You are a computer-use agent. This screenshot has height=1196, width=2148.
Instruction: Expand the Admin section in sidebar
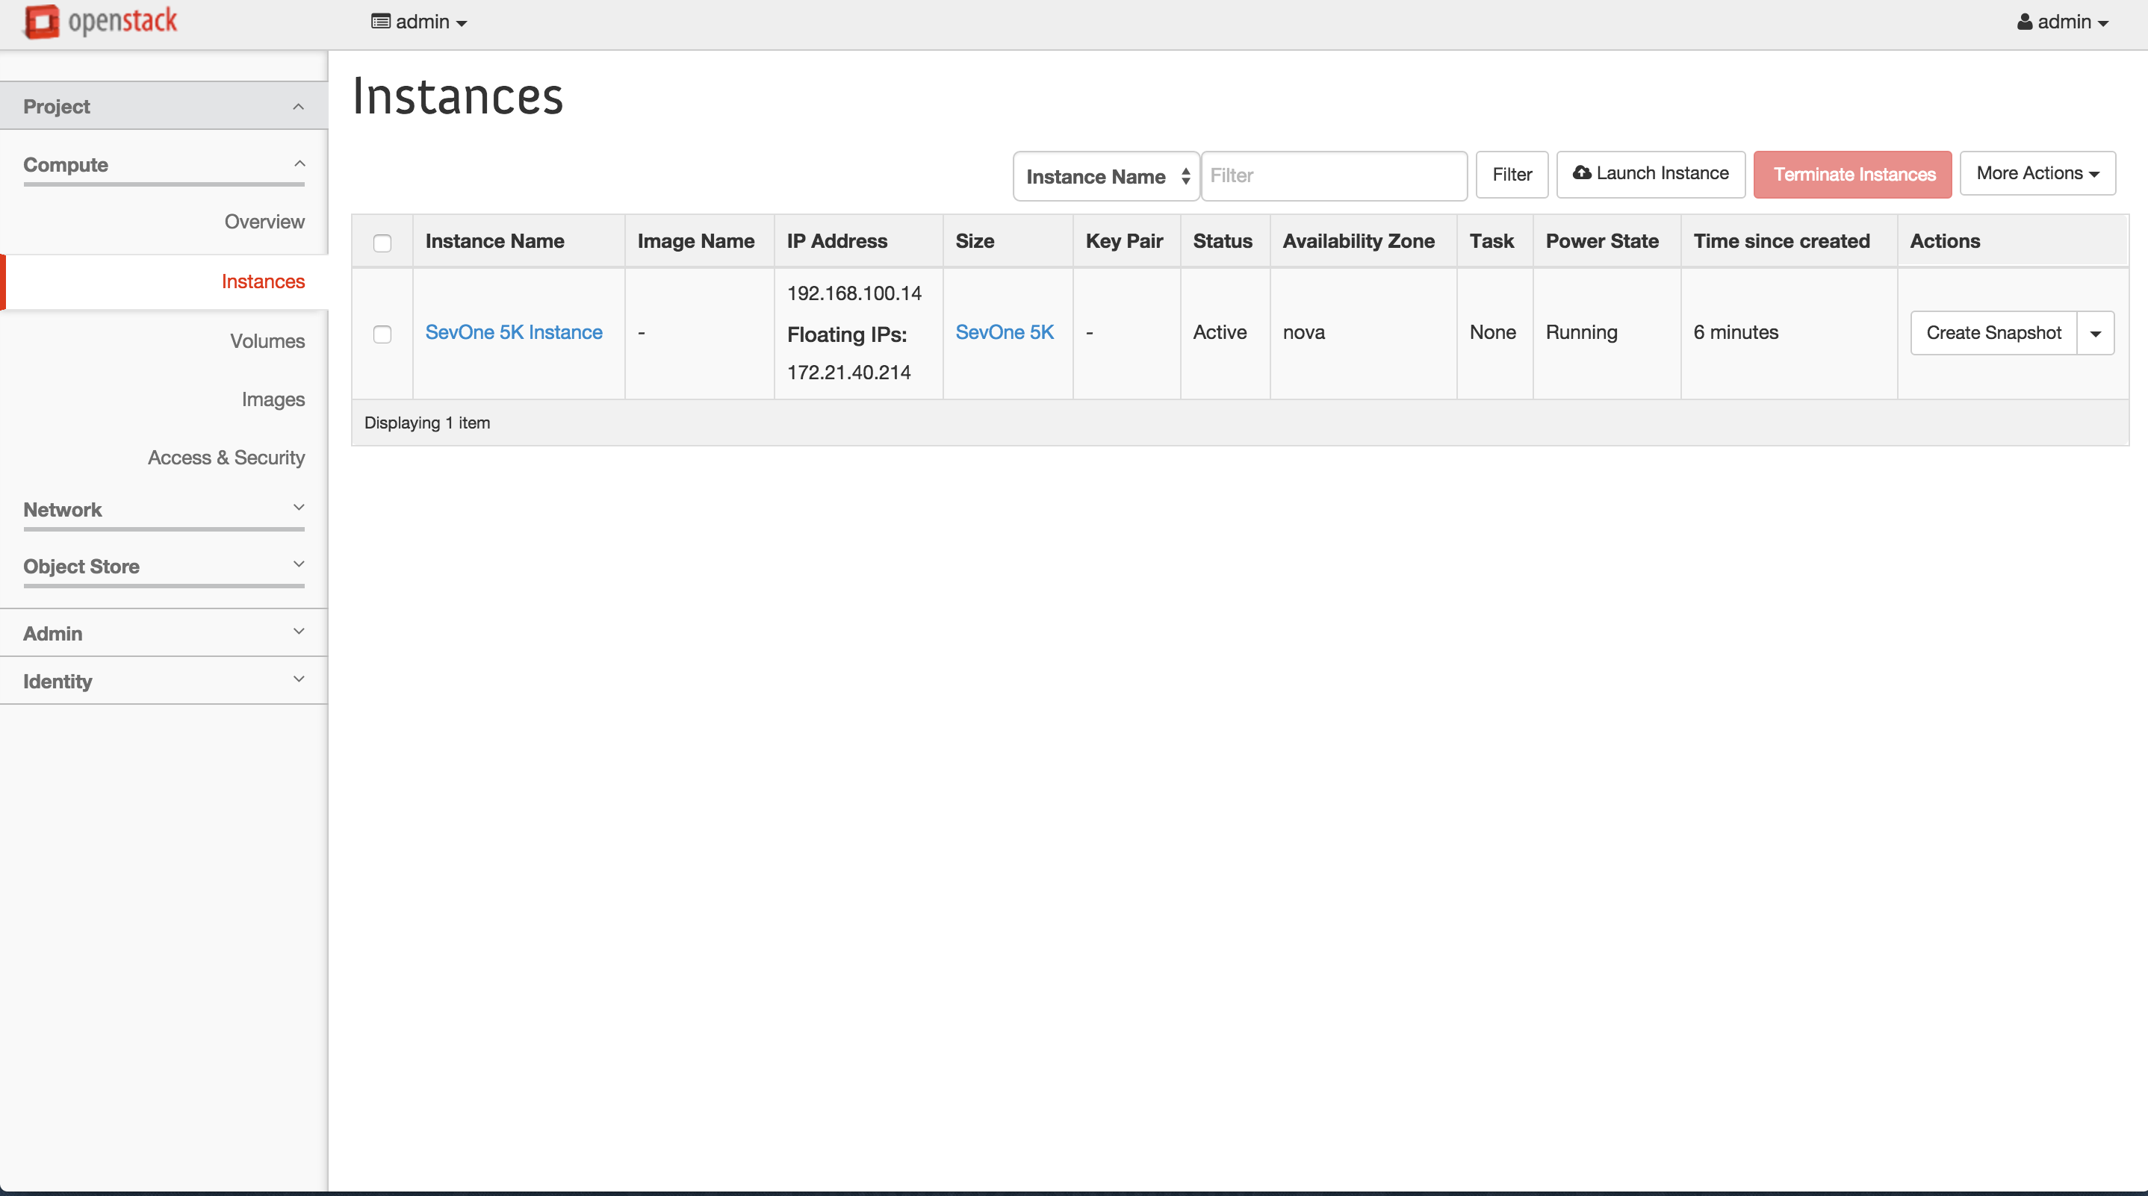(x=162, y=632)
